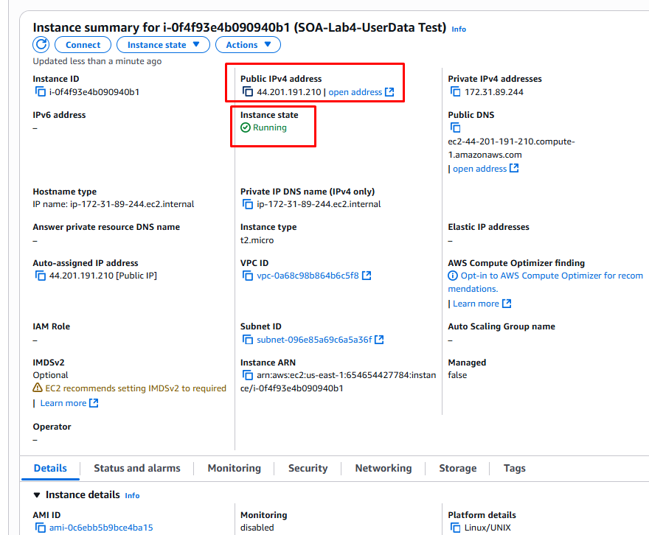Copy the AMI ID value
The image size is (649, 535).
point(41,528)
